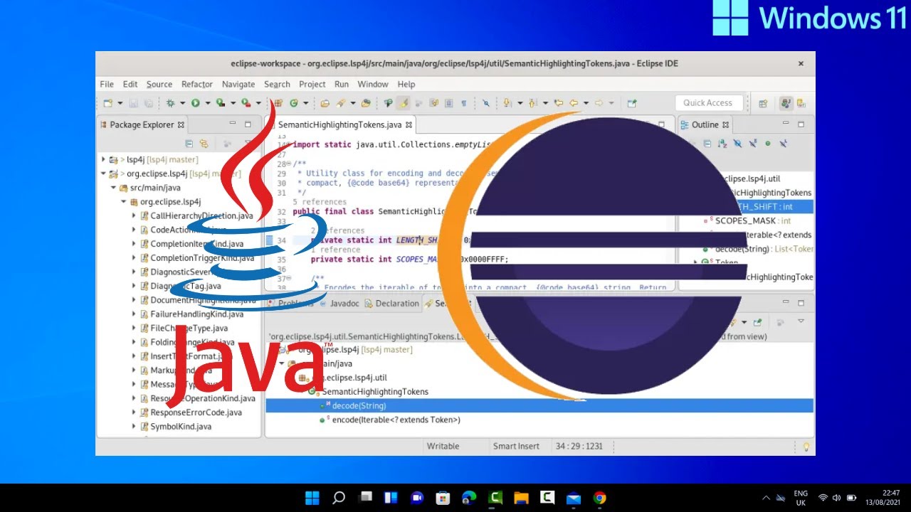Toggle Hide Non-Public Members in Outline toolbar

click(768, 144)
